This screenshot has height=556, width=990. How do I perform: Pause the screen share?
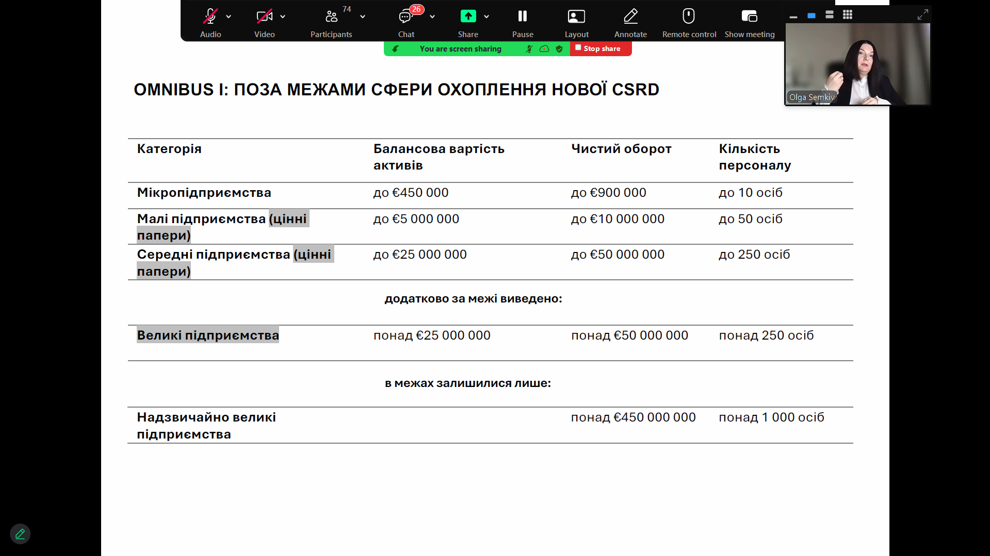point(522,17)
